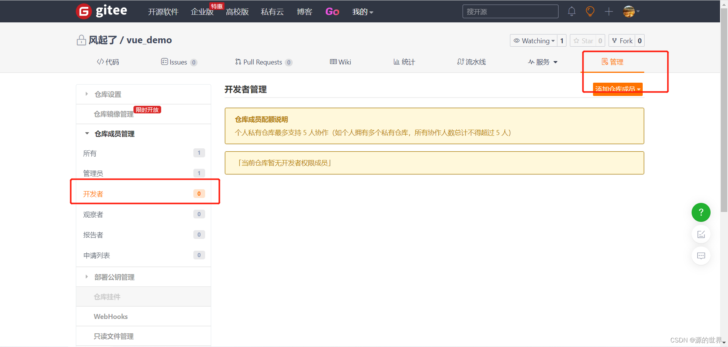This screenshot has width=728, height=347.
Task: Click the plus create icon
Action: click(x=609, y=11)
